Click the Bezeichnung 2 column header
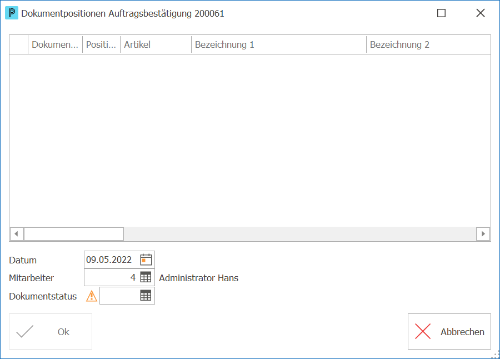 pos(428,44)
